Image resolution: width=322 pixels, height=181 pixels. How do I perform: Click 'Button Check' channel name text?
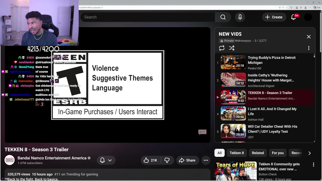click(268, 174)
